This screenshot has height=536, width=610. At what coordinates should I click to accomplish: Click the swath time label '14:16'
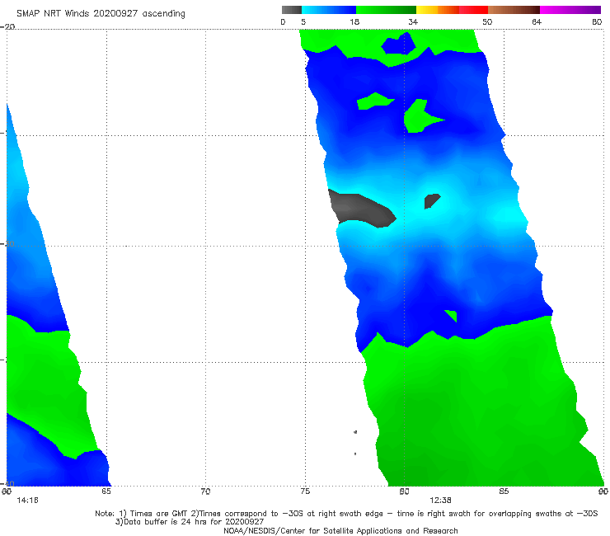[x=27, y=501]
